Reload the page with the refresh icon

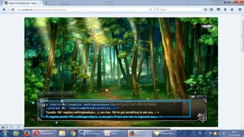[151, 10]
